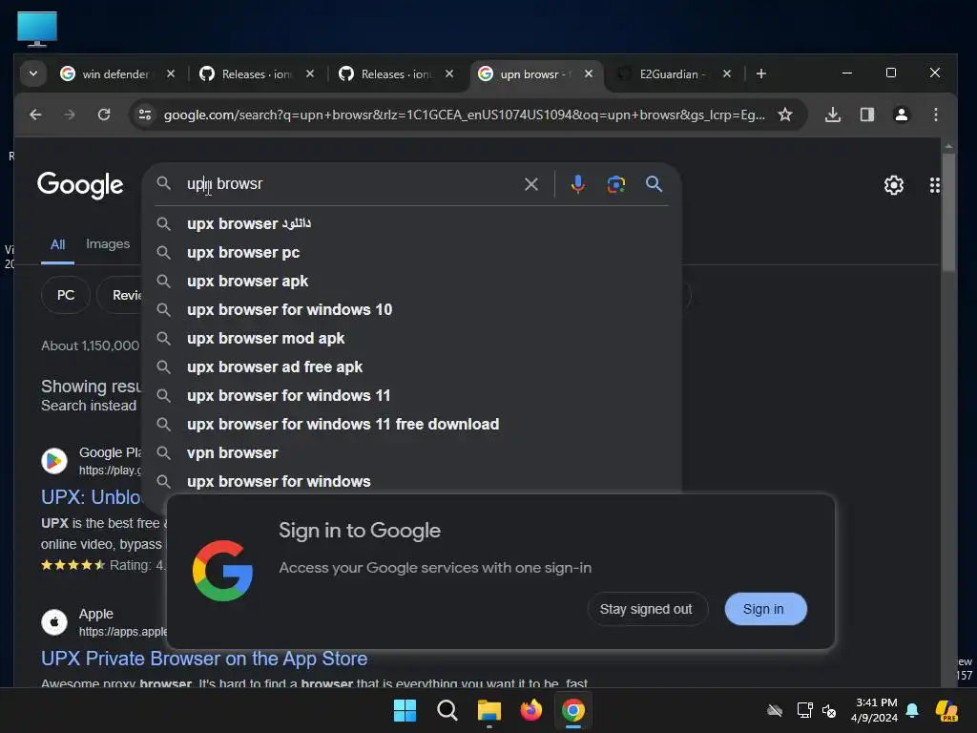Click the muted volume tray icon
This screenshot has height=733, width=977.
click(829, 710)
